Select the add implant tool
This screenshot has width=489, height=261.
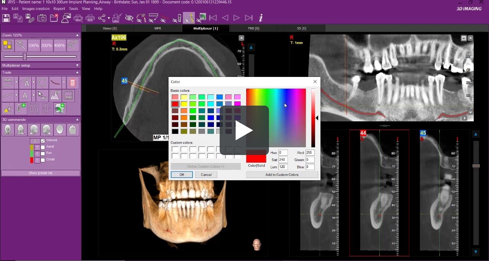21,108
